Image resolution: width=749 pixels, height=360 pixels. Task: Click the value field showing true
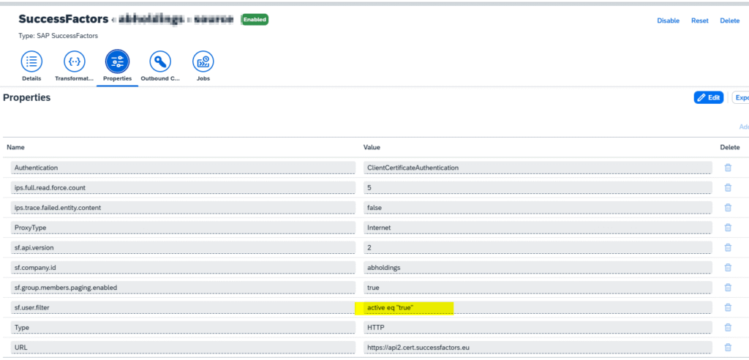pyautogui.click(x=538, y=288)
